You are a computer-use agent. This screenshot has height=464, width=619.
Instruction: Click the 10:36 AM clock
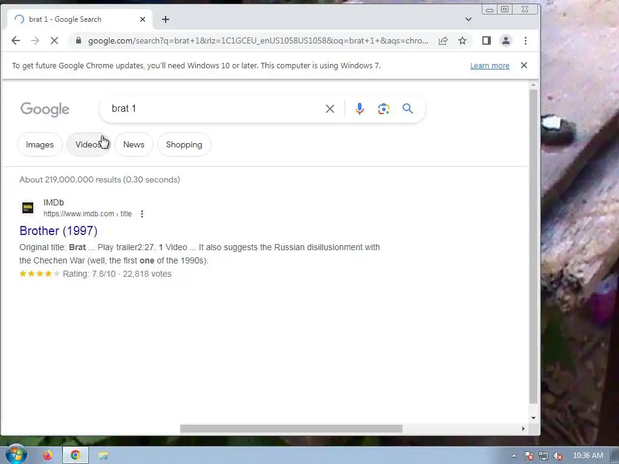click(x=588, y=456)
